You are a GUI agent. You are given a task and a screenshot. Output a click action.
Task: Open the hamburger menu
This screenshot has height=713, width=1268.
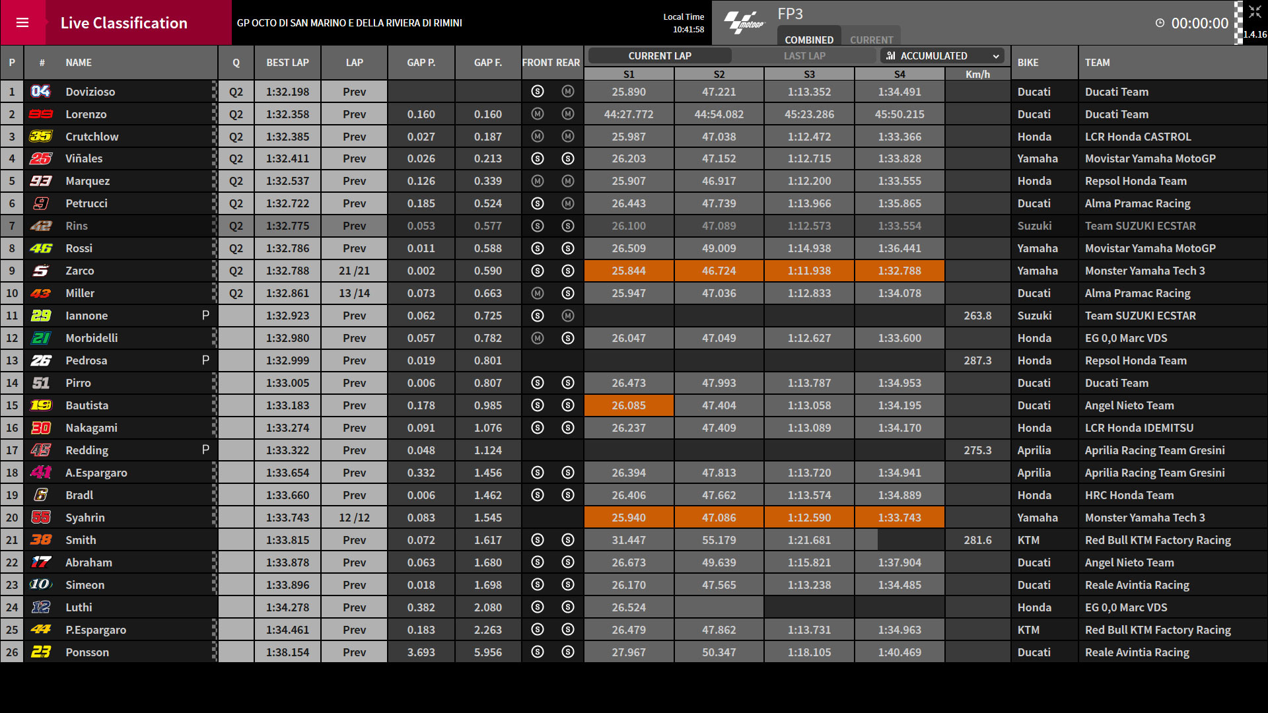22,22
